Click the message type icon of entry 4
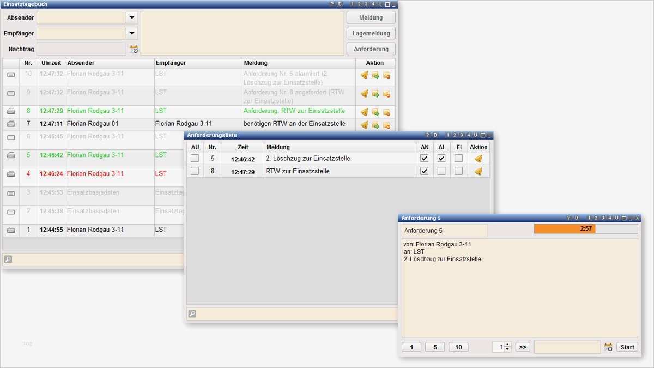The width and height of the screenshot is (654, 368). point(11,174)
